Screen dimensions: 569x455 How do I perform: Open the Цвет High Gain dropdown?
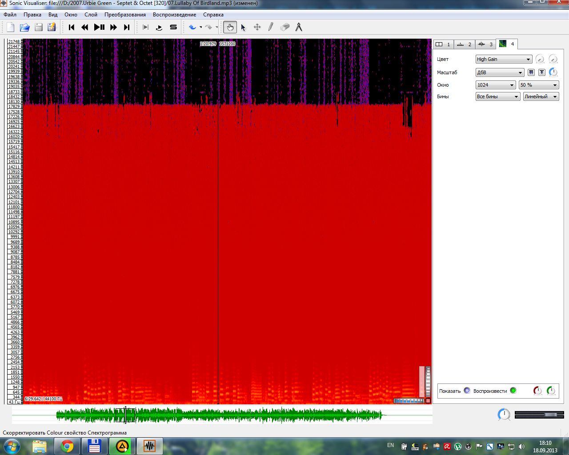[x=503, y=59]
